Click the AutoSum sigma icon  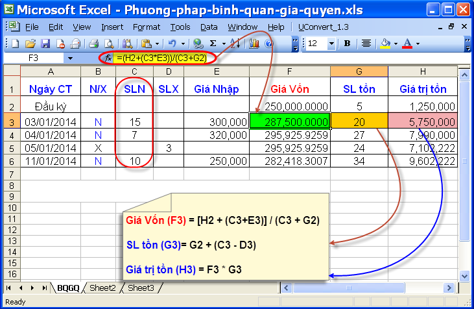[213, 43]
